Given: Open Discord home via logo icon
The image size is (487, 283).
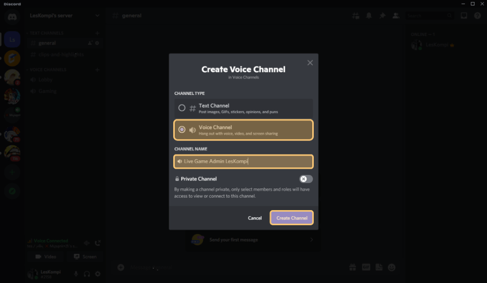Looking at the screenshot, I should 12,17.
